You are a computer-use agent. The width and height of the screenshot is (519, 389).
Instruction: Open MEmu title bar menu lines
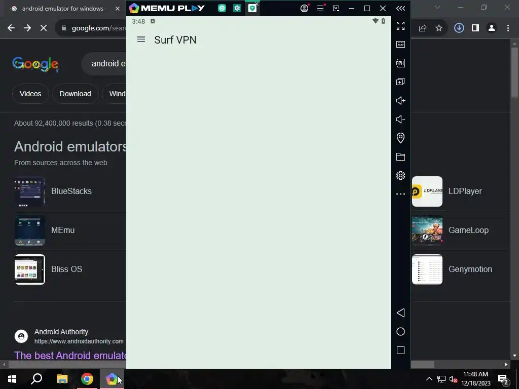coord(320,8)
